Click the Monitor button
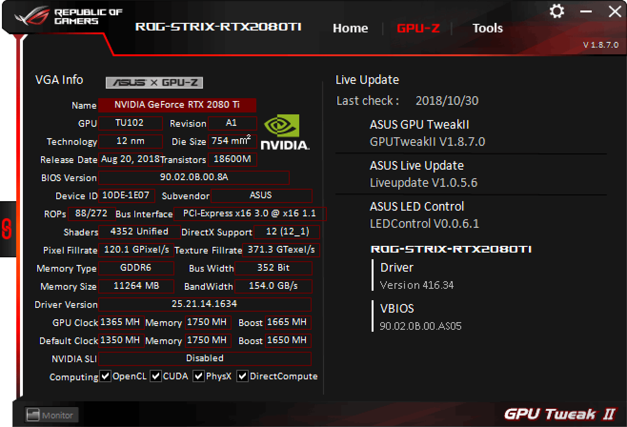The height and width of the screenshot is (427, 627). coord(51,415)
